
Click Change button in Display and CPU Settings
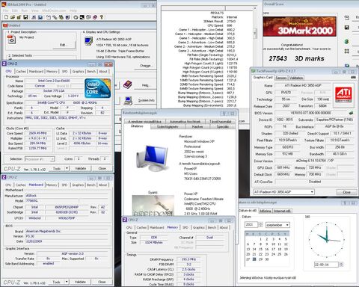[145, 66]
